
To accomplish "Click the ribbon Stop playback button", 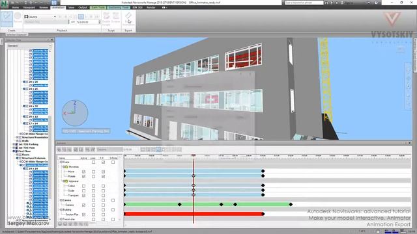I will (81, 17).
